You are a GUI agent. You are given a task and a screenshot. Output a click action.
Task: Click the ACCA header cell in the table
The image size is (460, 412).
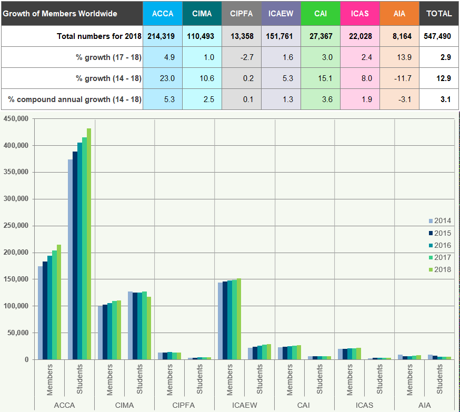(x=163, y=14)
